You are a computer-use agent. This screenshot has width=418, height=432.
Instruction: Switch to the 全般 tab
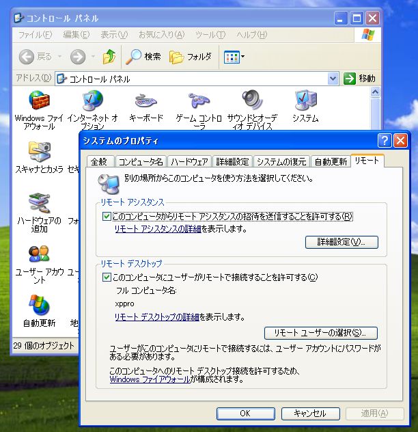tap(100, 162)
